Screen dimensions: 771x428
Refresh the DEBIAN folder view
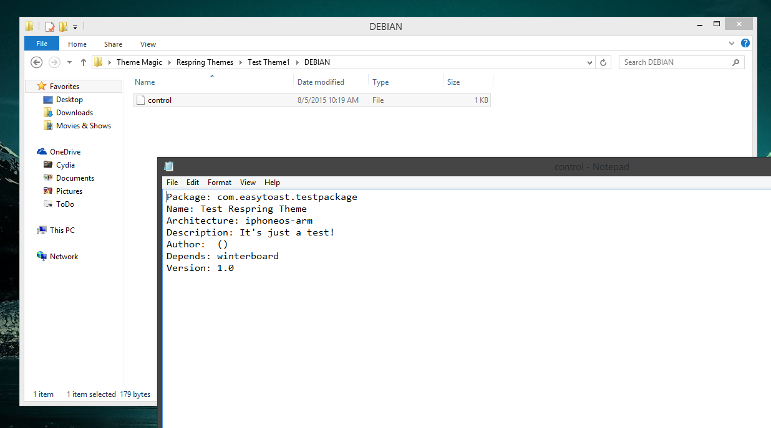point(603,62)
